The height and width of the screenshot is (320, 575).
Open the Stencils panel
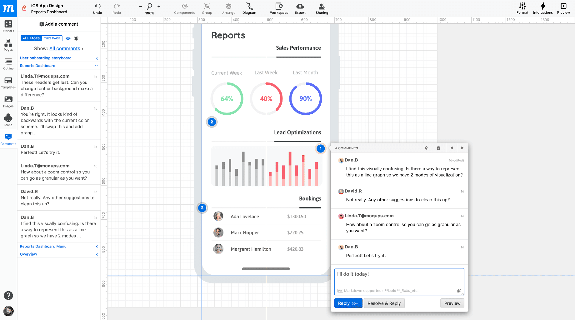(8, 26)
